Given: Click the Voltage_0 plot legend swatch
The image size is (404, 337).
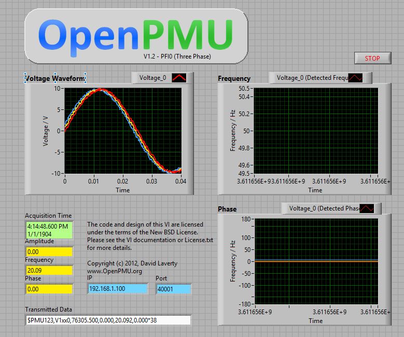Looking at the screenshot, I should click(x=179, y=78).
